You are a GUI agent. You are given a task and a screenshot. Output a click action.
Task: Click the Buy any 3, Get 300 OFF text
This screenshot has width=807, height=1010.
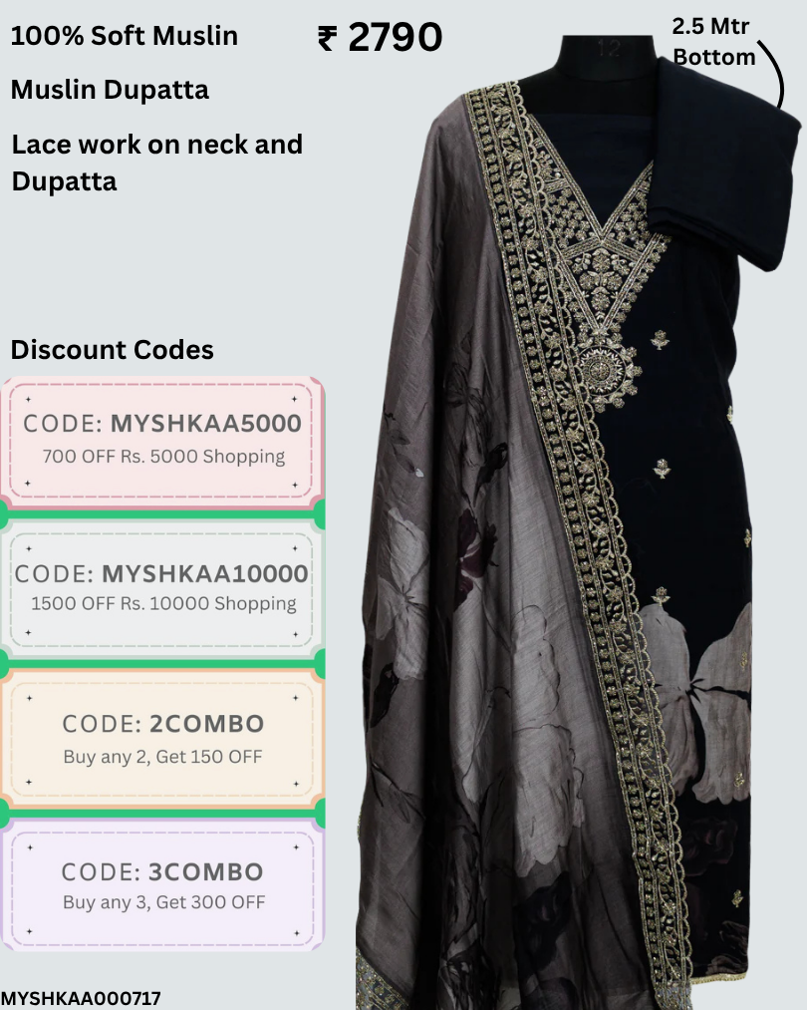163,902
